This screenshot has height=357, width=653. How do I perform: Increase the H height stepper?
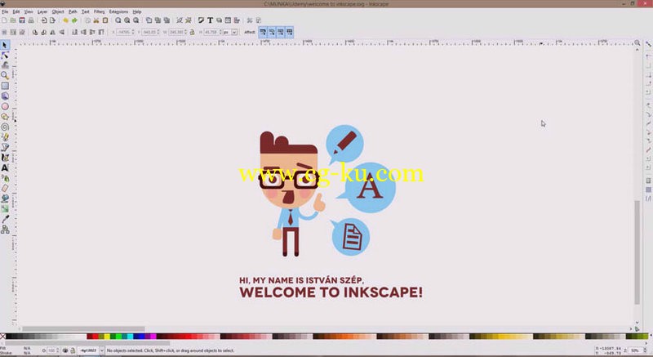coord(220,31)
